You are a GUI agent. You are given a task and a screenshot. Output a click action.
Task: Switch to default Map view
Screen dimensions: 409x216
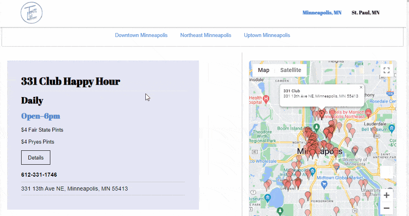264,70
